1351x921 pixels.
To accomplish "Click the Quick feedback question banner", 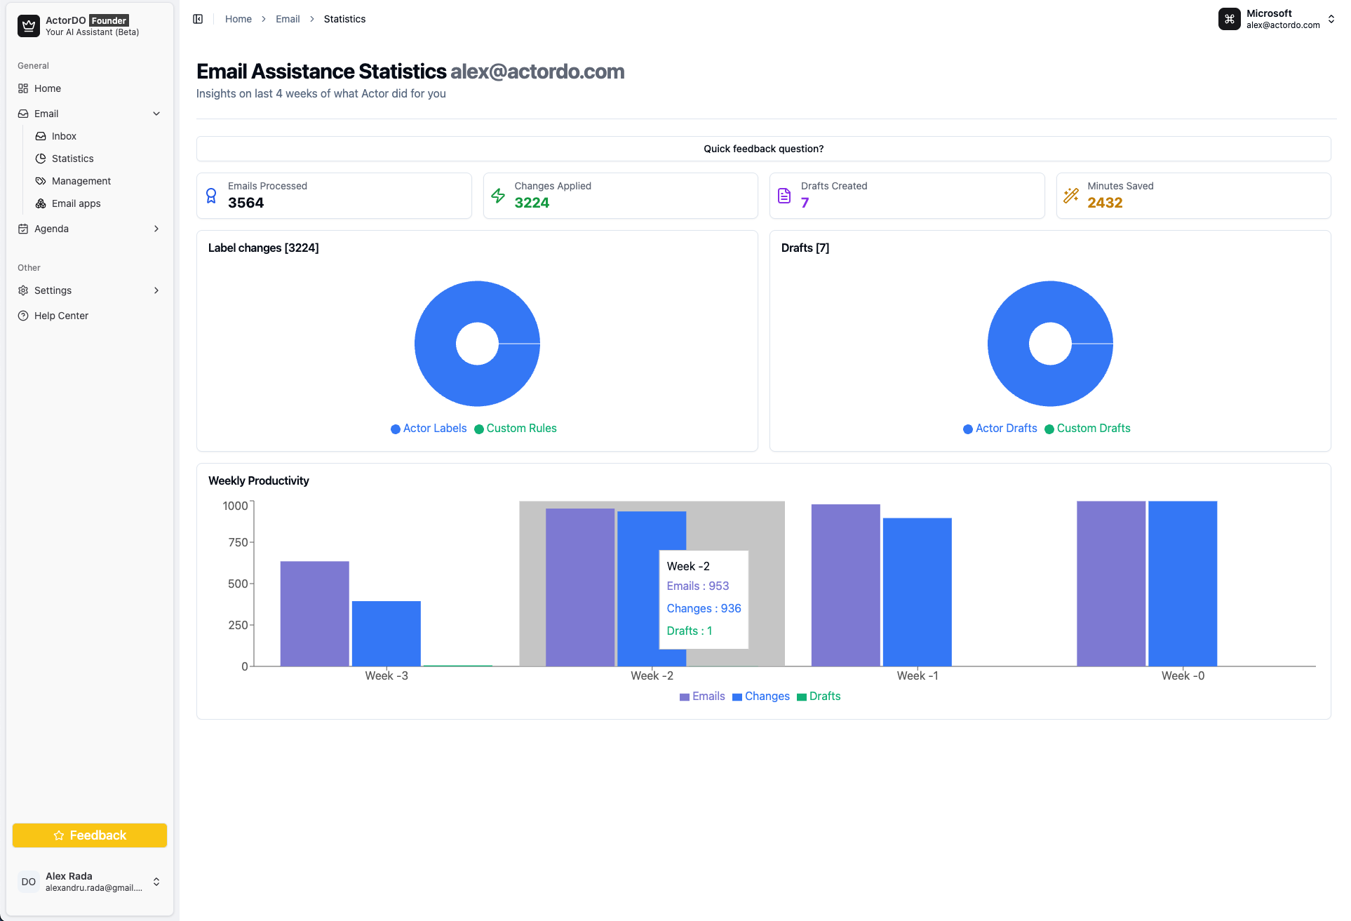I will [763, 149].
